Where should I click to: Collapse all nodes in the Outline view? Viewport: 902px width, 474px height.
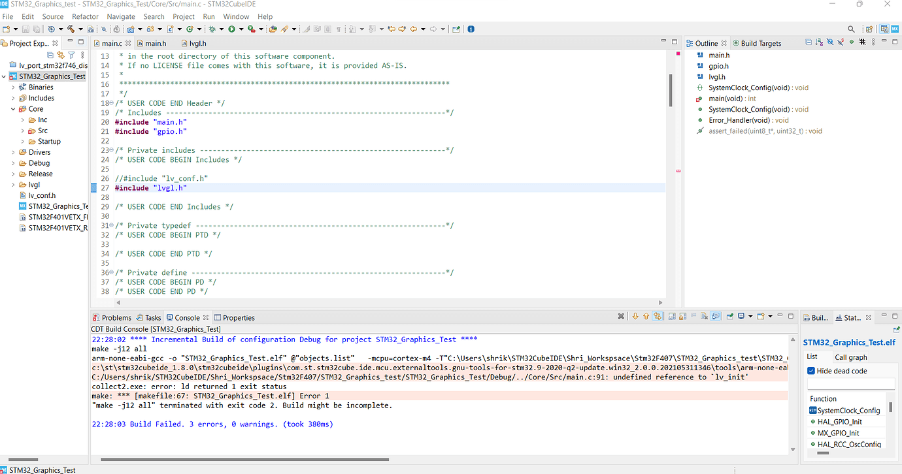808,42
